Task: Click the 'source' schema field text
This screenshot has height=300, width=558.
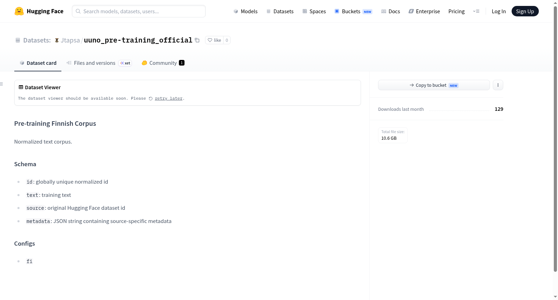Action: coord(35,208)
